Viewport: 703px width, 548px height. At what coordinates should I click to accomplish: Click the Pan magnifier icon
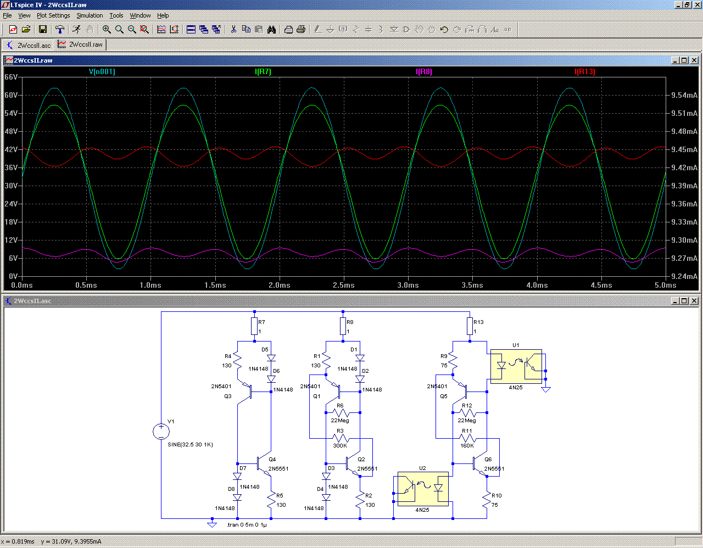click(x=119, y=30)
